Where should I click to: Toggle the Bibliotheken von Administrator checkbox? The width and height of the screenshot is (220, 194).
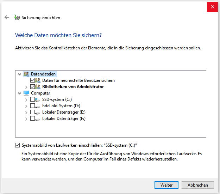point(32,87)
